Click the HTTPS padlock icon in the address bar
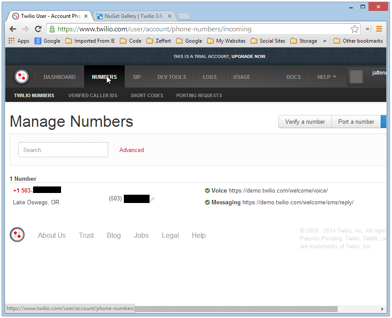392x318 pixels. coord(52,29)
